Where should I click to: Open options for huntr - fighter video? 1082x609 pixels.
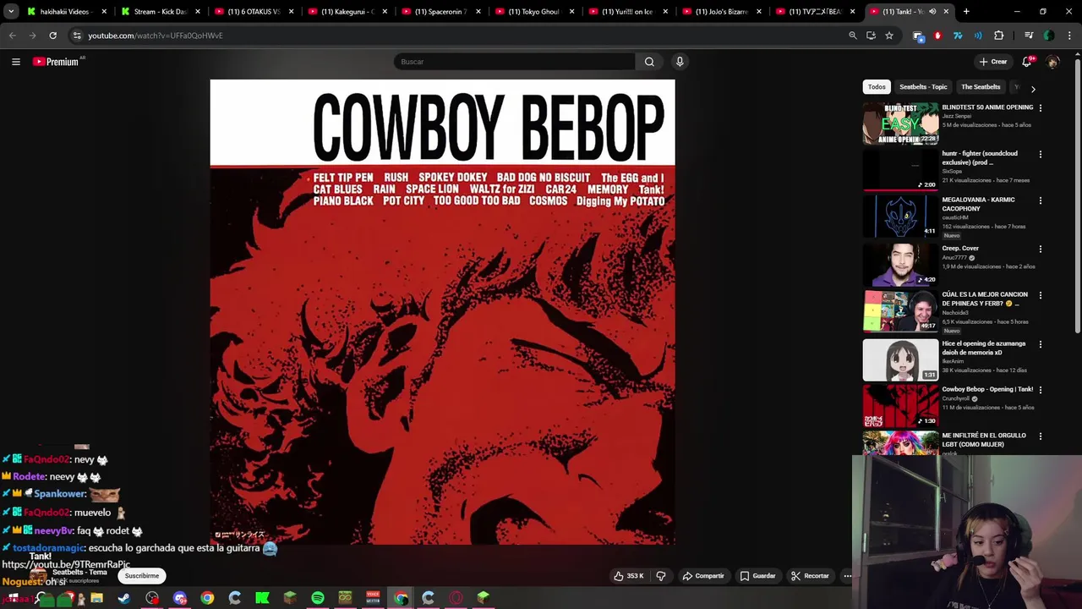click(1041, 155)
